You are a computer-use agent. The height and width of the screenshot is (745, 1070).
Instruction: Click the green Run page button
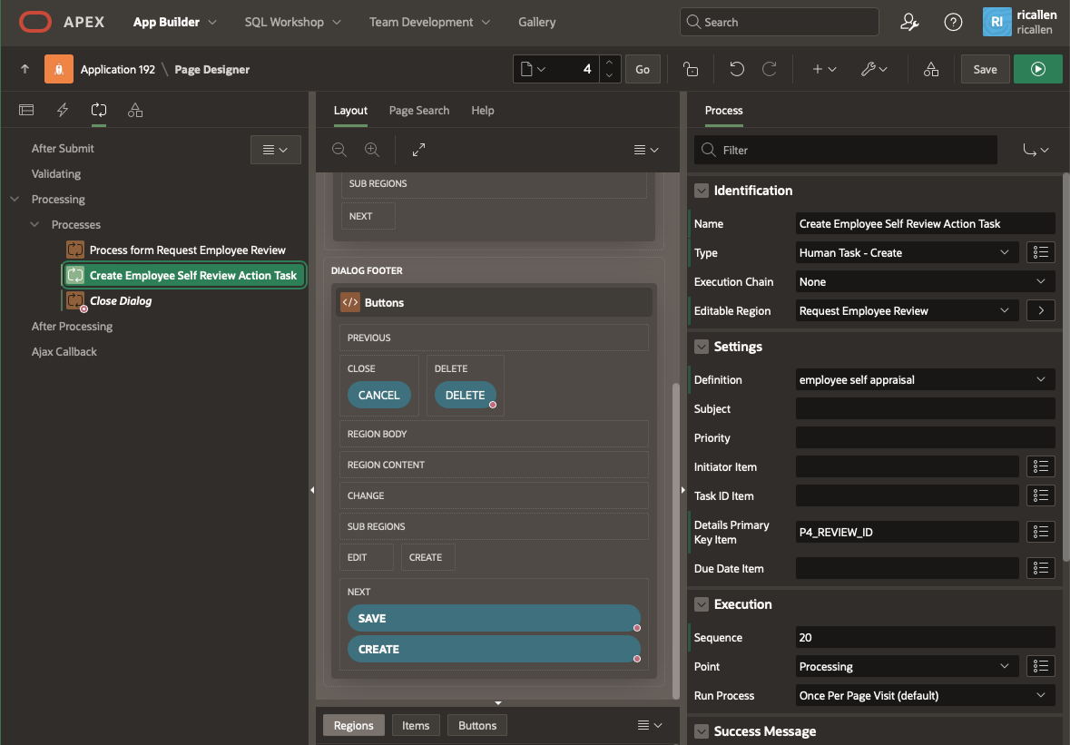[1038, 69]
